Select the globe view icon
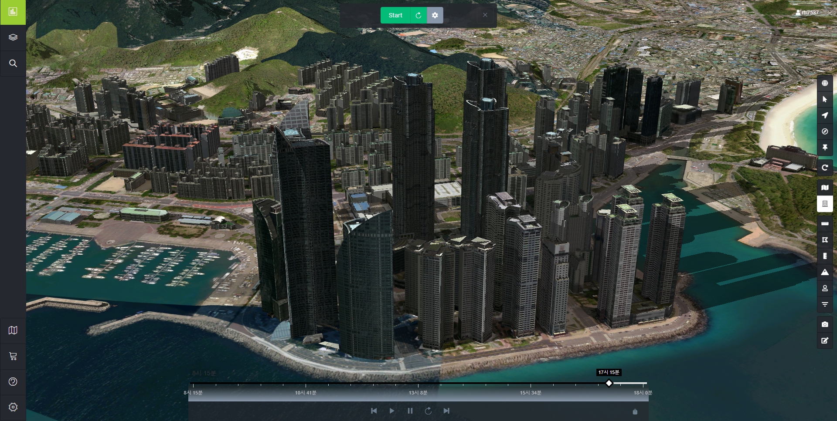 (825, 83)
